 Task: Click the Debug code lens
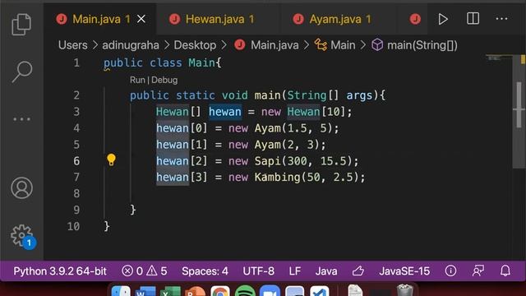(164, 80)
